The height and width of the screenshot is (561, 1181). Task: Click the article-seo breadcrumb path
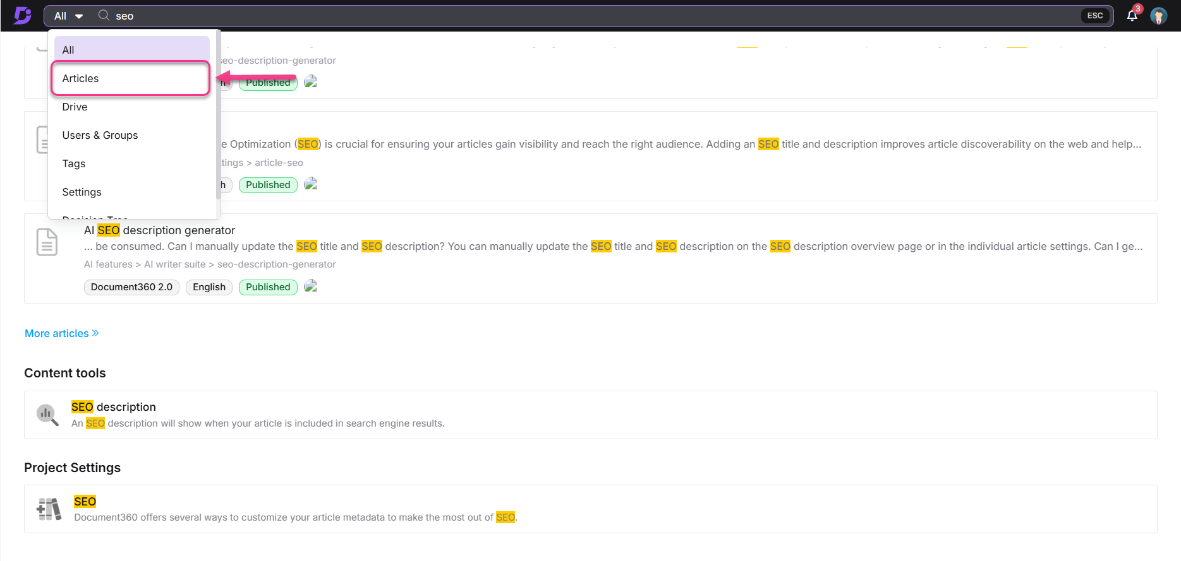[279, 163]
